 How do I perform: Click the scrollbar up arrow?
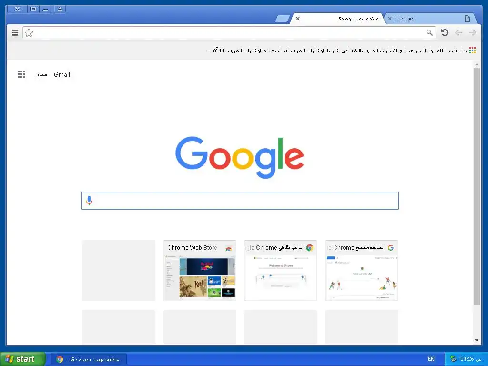click(x=477, y=65)
